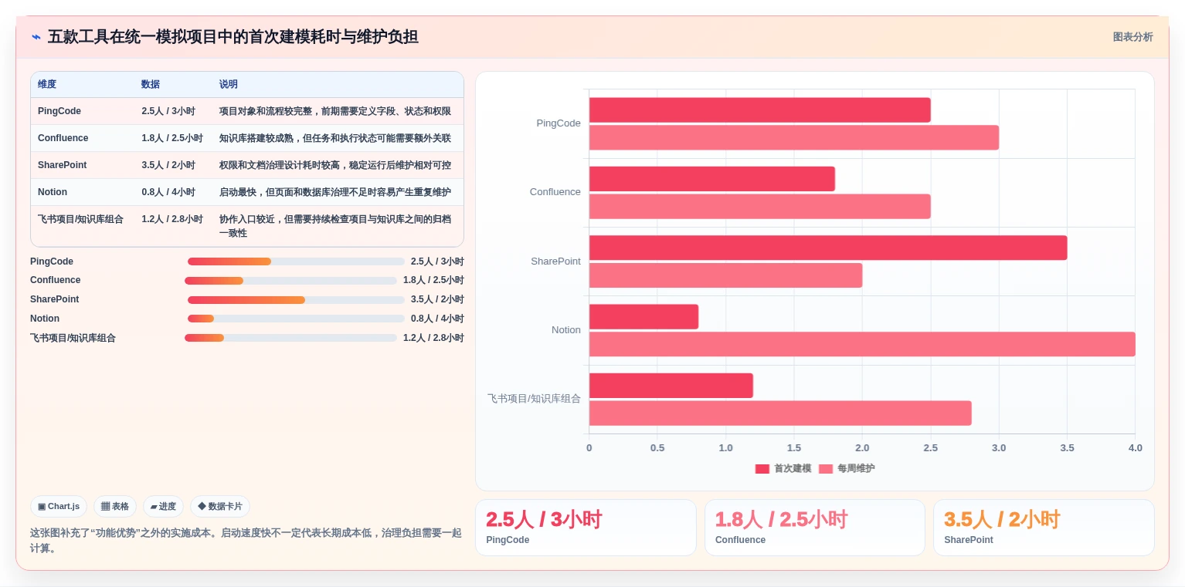Open the PingCode data card
The width and height of the screenshot is (1185, 587).
586,528
